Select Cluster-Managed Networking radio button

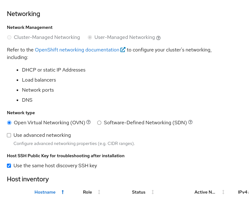(9, 37)
